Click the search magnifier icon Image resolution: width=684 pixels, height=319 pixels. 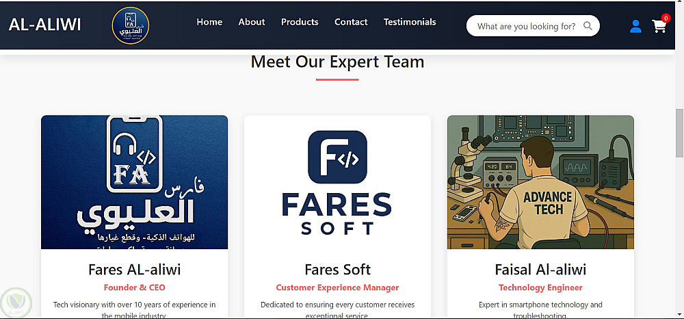[588, 27]
